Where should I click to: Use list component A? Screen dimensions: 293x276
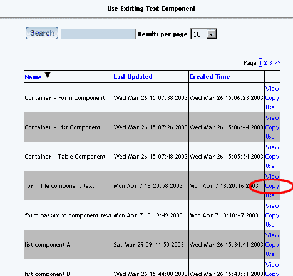pos(270,254)
